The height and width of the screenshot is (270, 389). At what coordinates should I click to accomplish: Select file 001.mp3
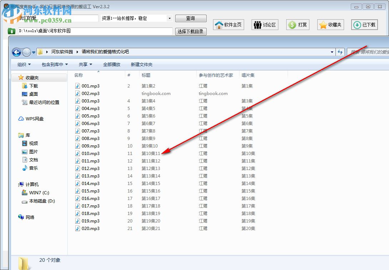click(91, 86)
